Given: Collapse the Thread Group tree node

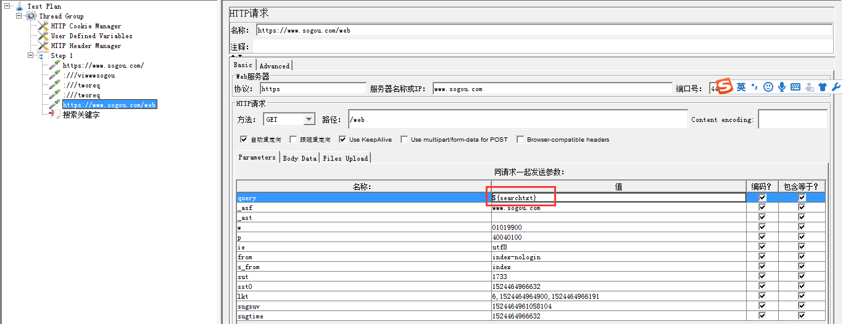Looking at the screenshot, I should [19, 16].
